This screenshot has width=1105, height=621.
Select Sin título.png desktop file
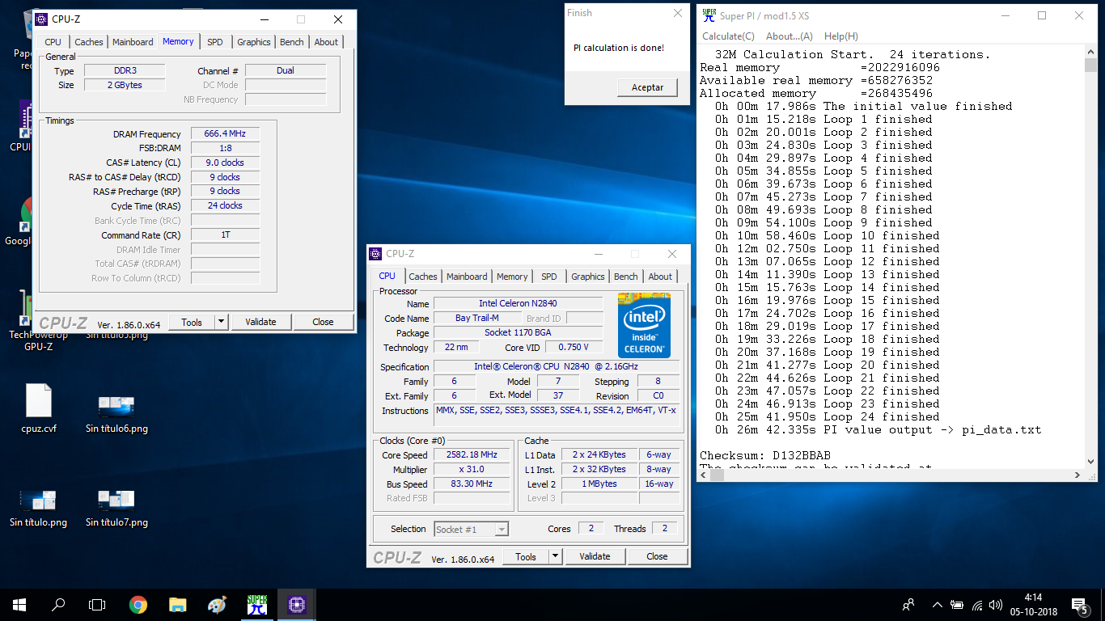[x=38, y=506]
